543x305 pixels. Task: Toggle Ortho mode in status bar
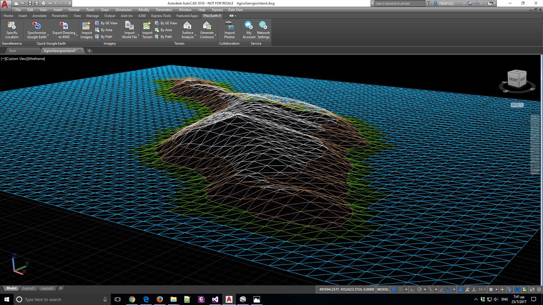click(x=412, y=289)
